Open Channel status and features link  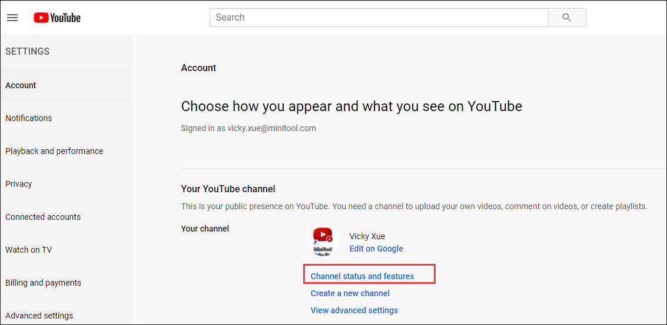pyautogui.click(x=362, y=276)
